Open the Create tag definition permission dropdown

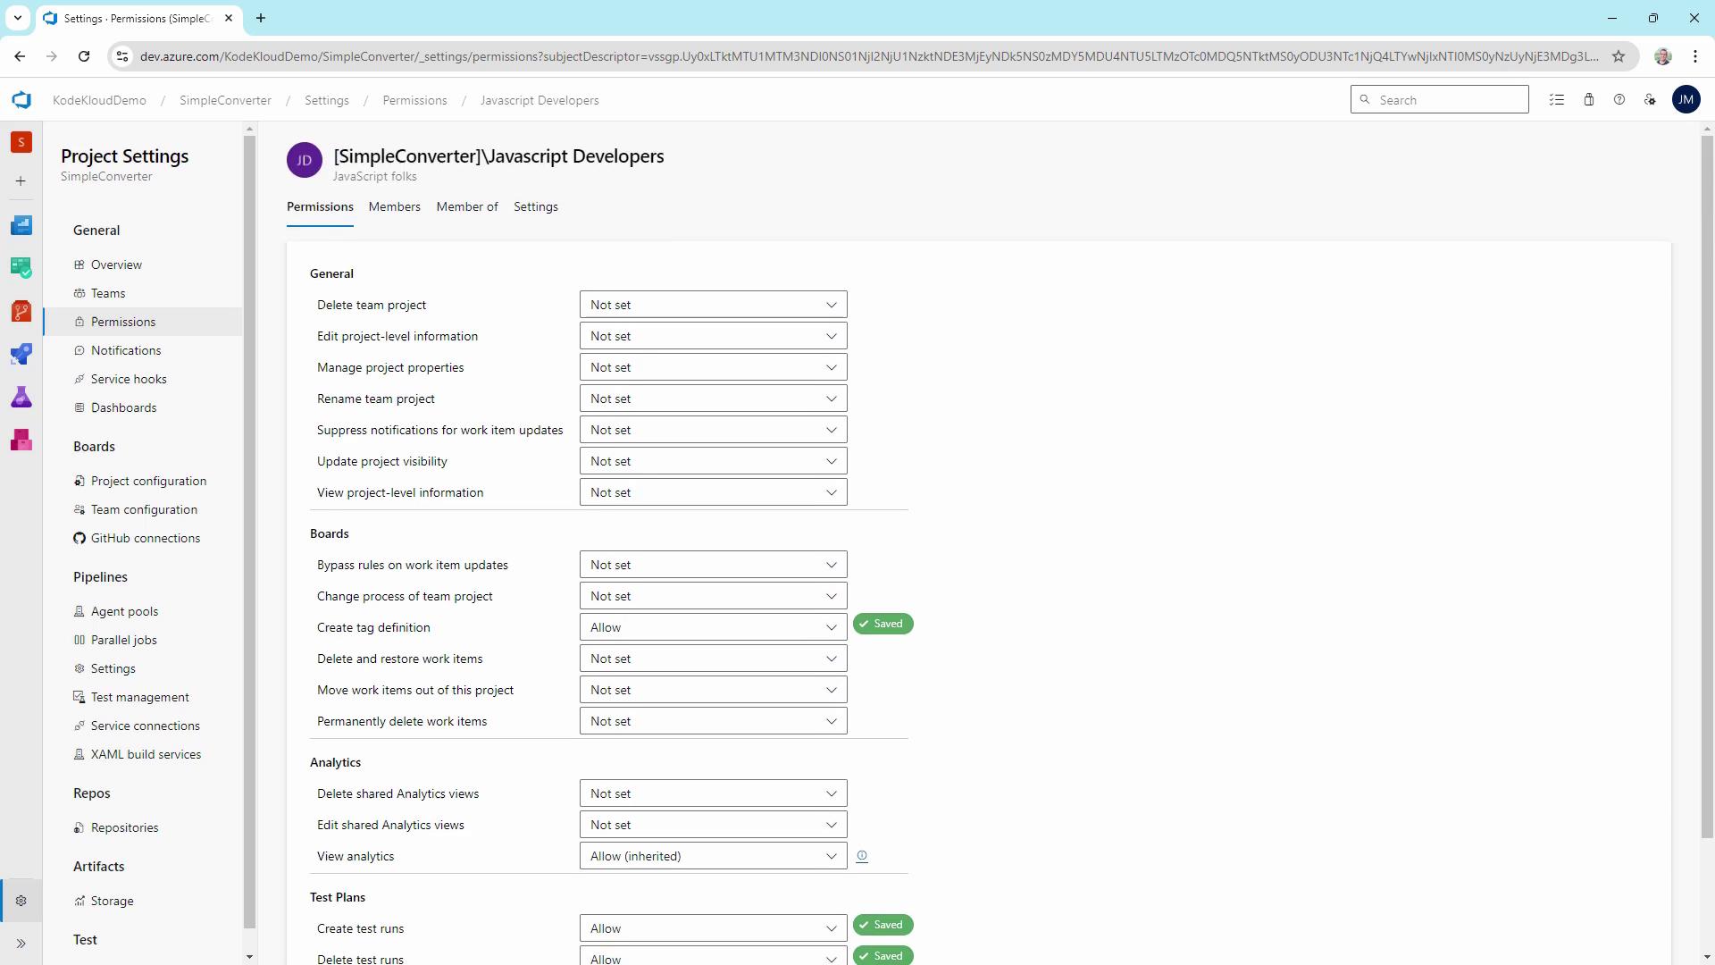tap(713, 627)
